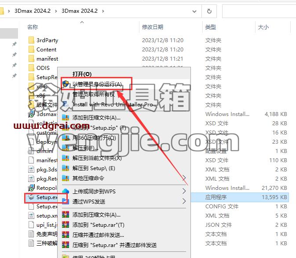Click the 360 zip icon beside 解压到当前文件夹(X)
Image resolution: width=296 pixels, height=258 pixels.
coord(66,158)
